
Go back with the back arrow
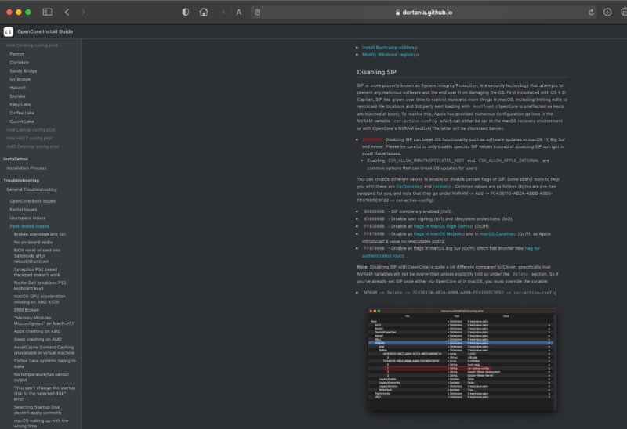pos(67,12)
